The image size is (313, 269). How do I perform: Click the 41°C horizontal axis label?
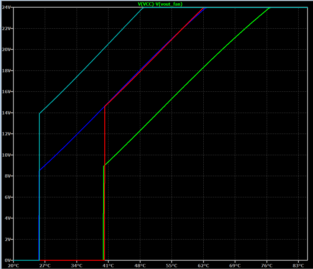[108, 265]
